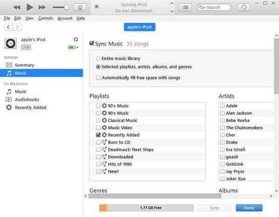Click the playlist icon next to Downloaded
This screenshot has height=217, width=279.
coord(104,157)
